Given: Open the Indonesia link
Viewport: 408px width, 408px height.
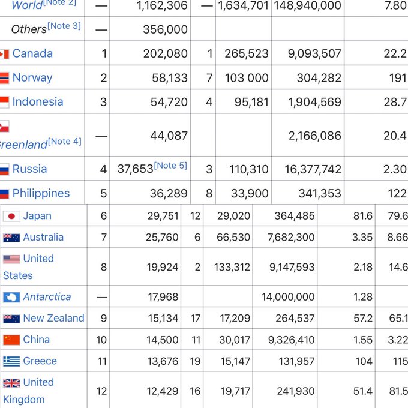Looking at the screenshot, I should [x=38, y=102].
